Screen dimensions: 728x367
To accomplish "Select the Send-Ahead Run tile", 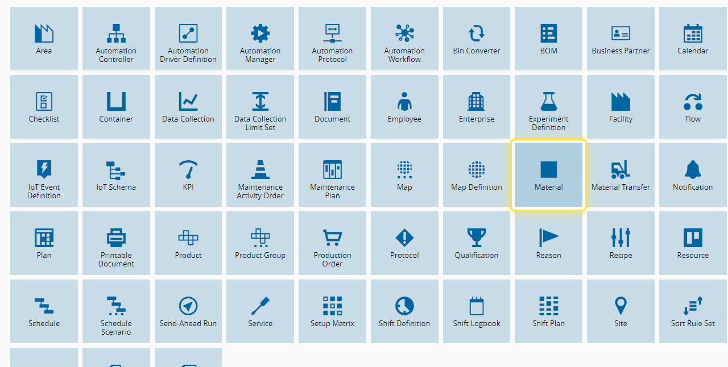I will [188, 311].
